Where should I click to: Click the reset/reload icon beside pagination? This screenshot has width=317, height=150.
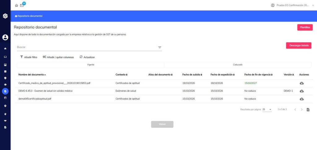(308, 110)
